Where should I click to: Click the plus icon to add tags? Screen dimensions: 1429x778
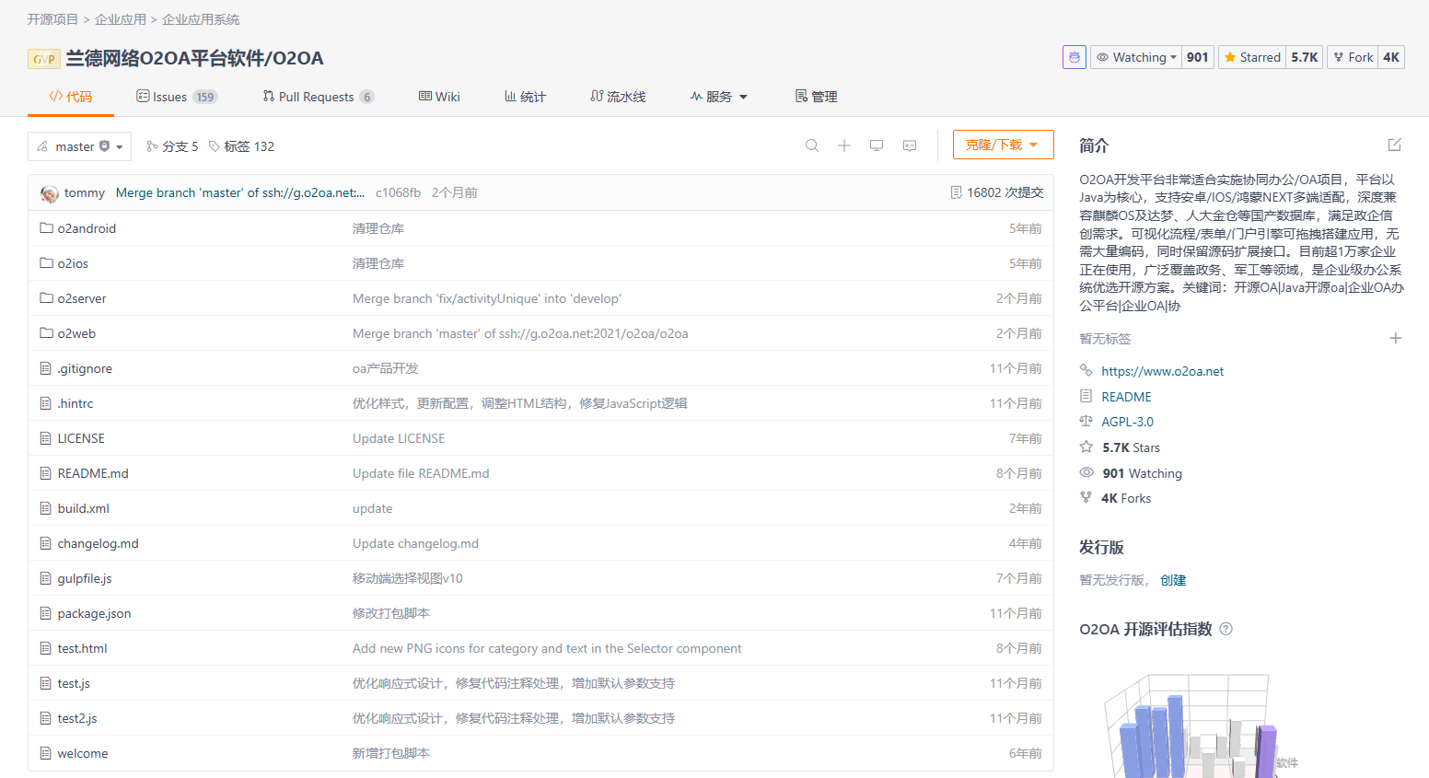[1395, 339]
